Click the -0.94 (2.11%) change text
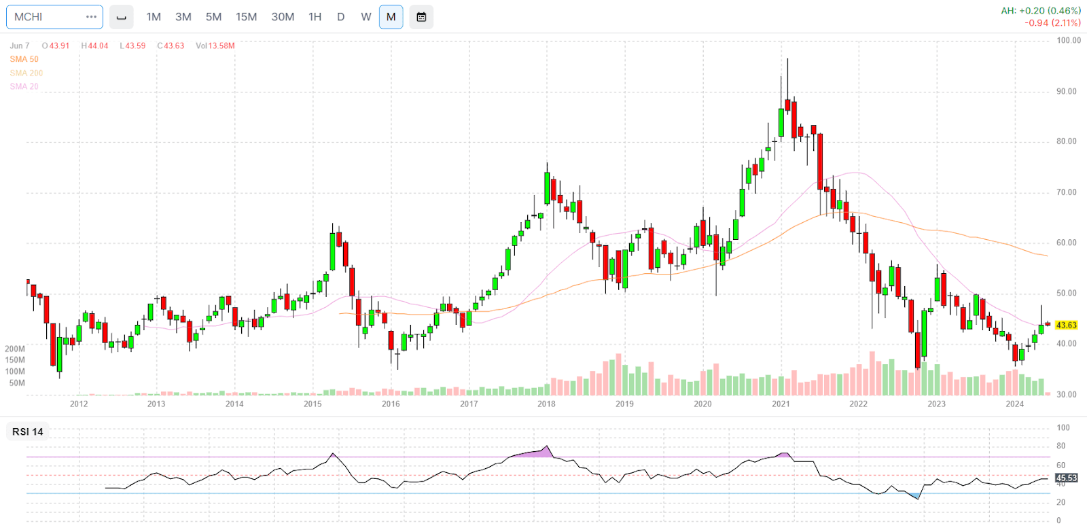Viewport: 1087px width, 530px height. [1053, 23]
